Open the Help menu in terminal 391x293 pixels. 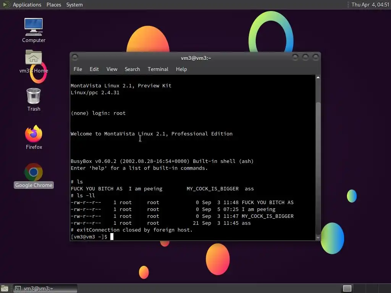(181, 69)
